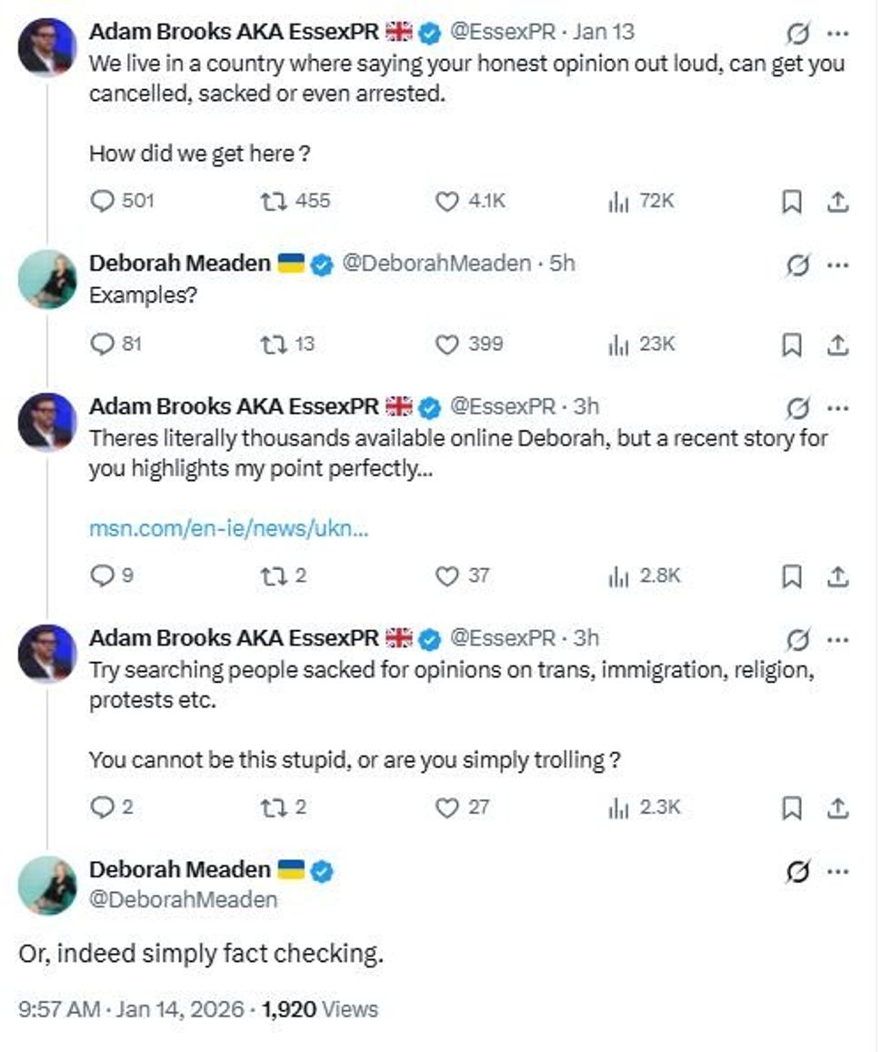Open more options on the first tweet
Image resolution: width=891 pixels, height=1052 pixels.
click(x=837, y=35)
